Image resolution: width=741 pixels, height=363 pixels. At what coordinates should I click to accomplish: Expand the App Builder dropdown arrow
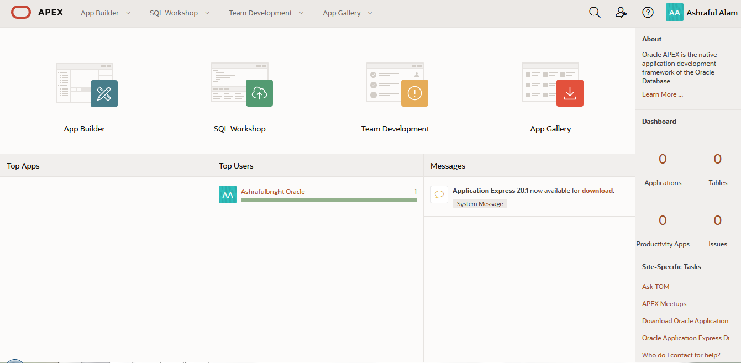click(128, 13)
